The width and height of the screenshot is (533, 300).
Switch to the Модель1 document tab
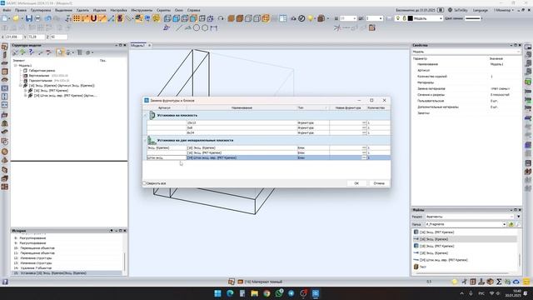pos(138,45)
